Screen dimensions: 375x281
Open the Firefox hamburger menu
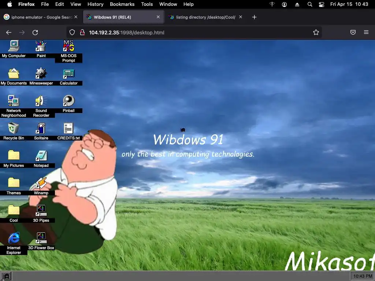pyautogui.click(x=366, y=32)
